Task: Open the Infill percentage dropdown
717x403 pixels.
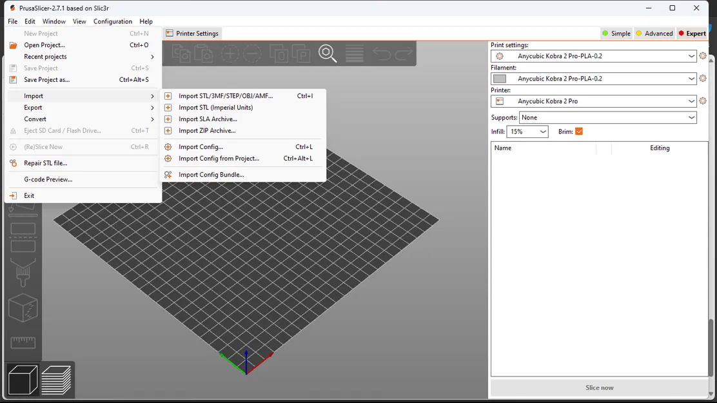Action: (x=527, y=132)
